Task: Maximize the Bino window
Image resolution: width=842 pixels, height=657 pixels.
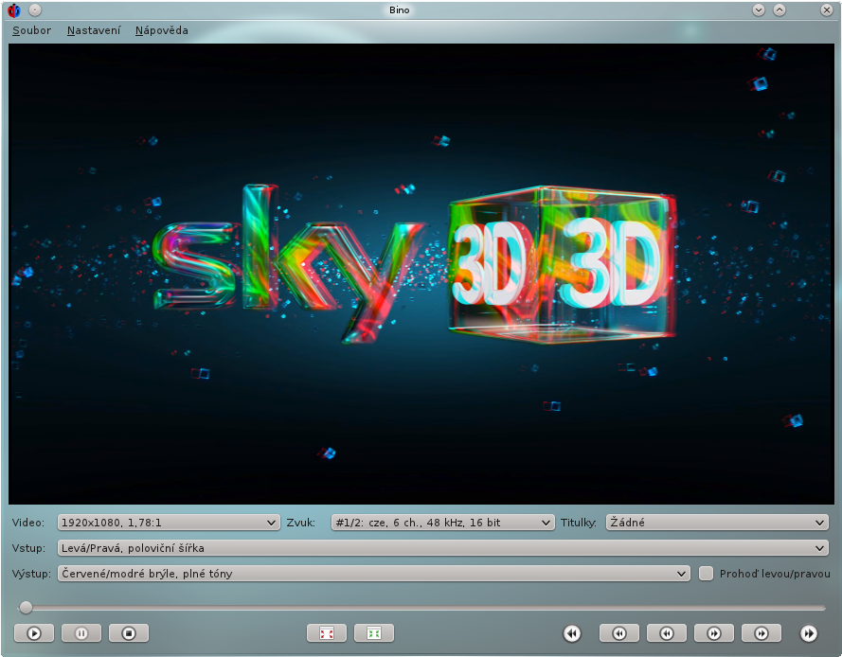Action: 779,10
